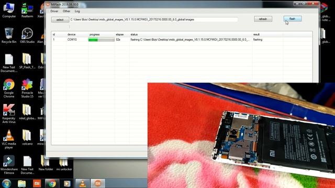The image size is (335, 188).
Task: Launch Google Chrome desktop shortcut
Action: pyautogui.click(x=9, y=88)
